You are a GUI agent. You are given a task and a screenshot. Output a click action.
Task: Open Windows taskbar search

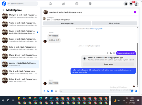point(8,100)
